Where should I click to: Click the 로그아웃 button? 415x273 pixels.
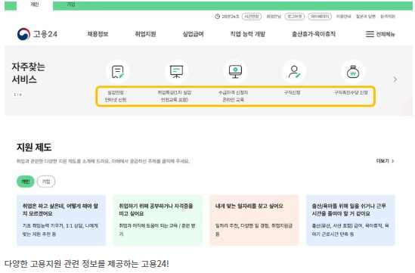[295, 17]
